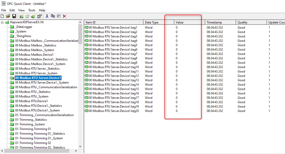The image size is (285, 154).
Task: Click the New document toolbar icon
Action: tap(2, 16)
